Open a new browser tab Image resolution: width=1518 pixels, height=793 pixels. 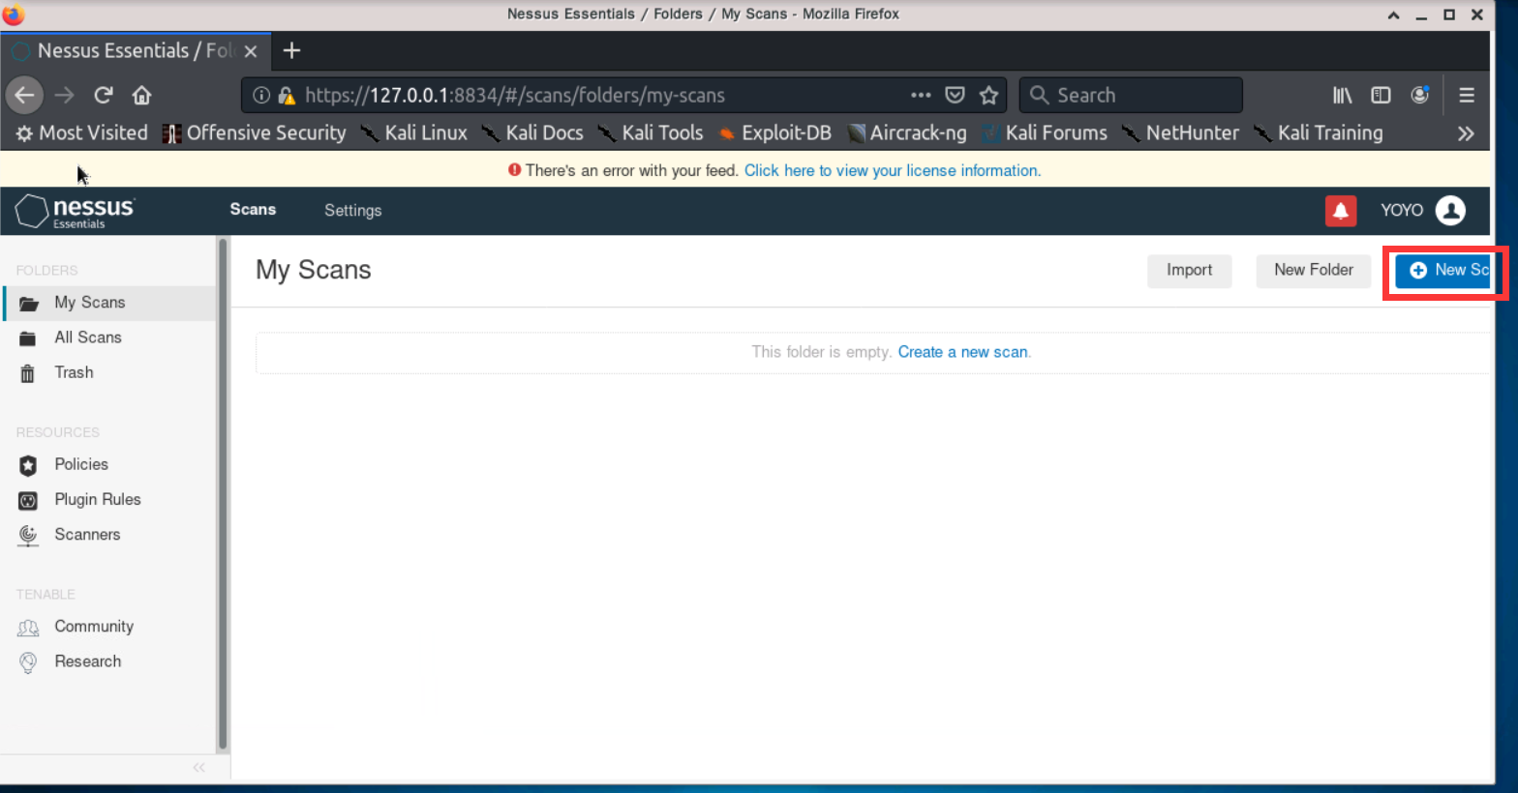coord(291,50)
